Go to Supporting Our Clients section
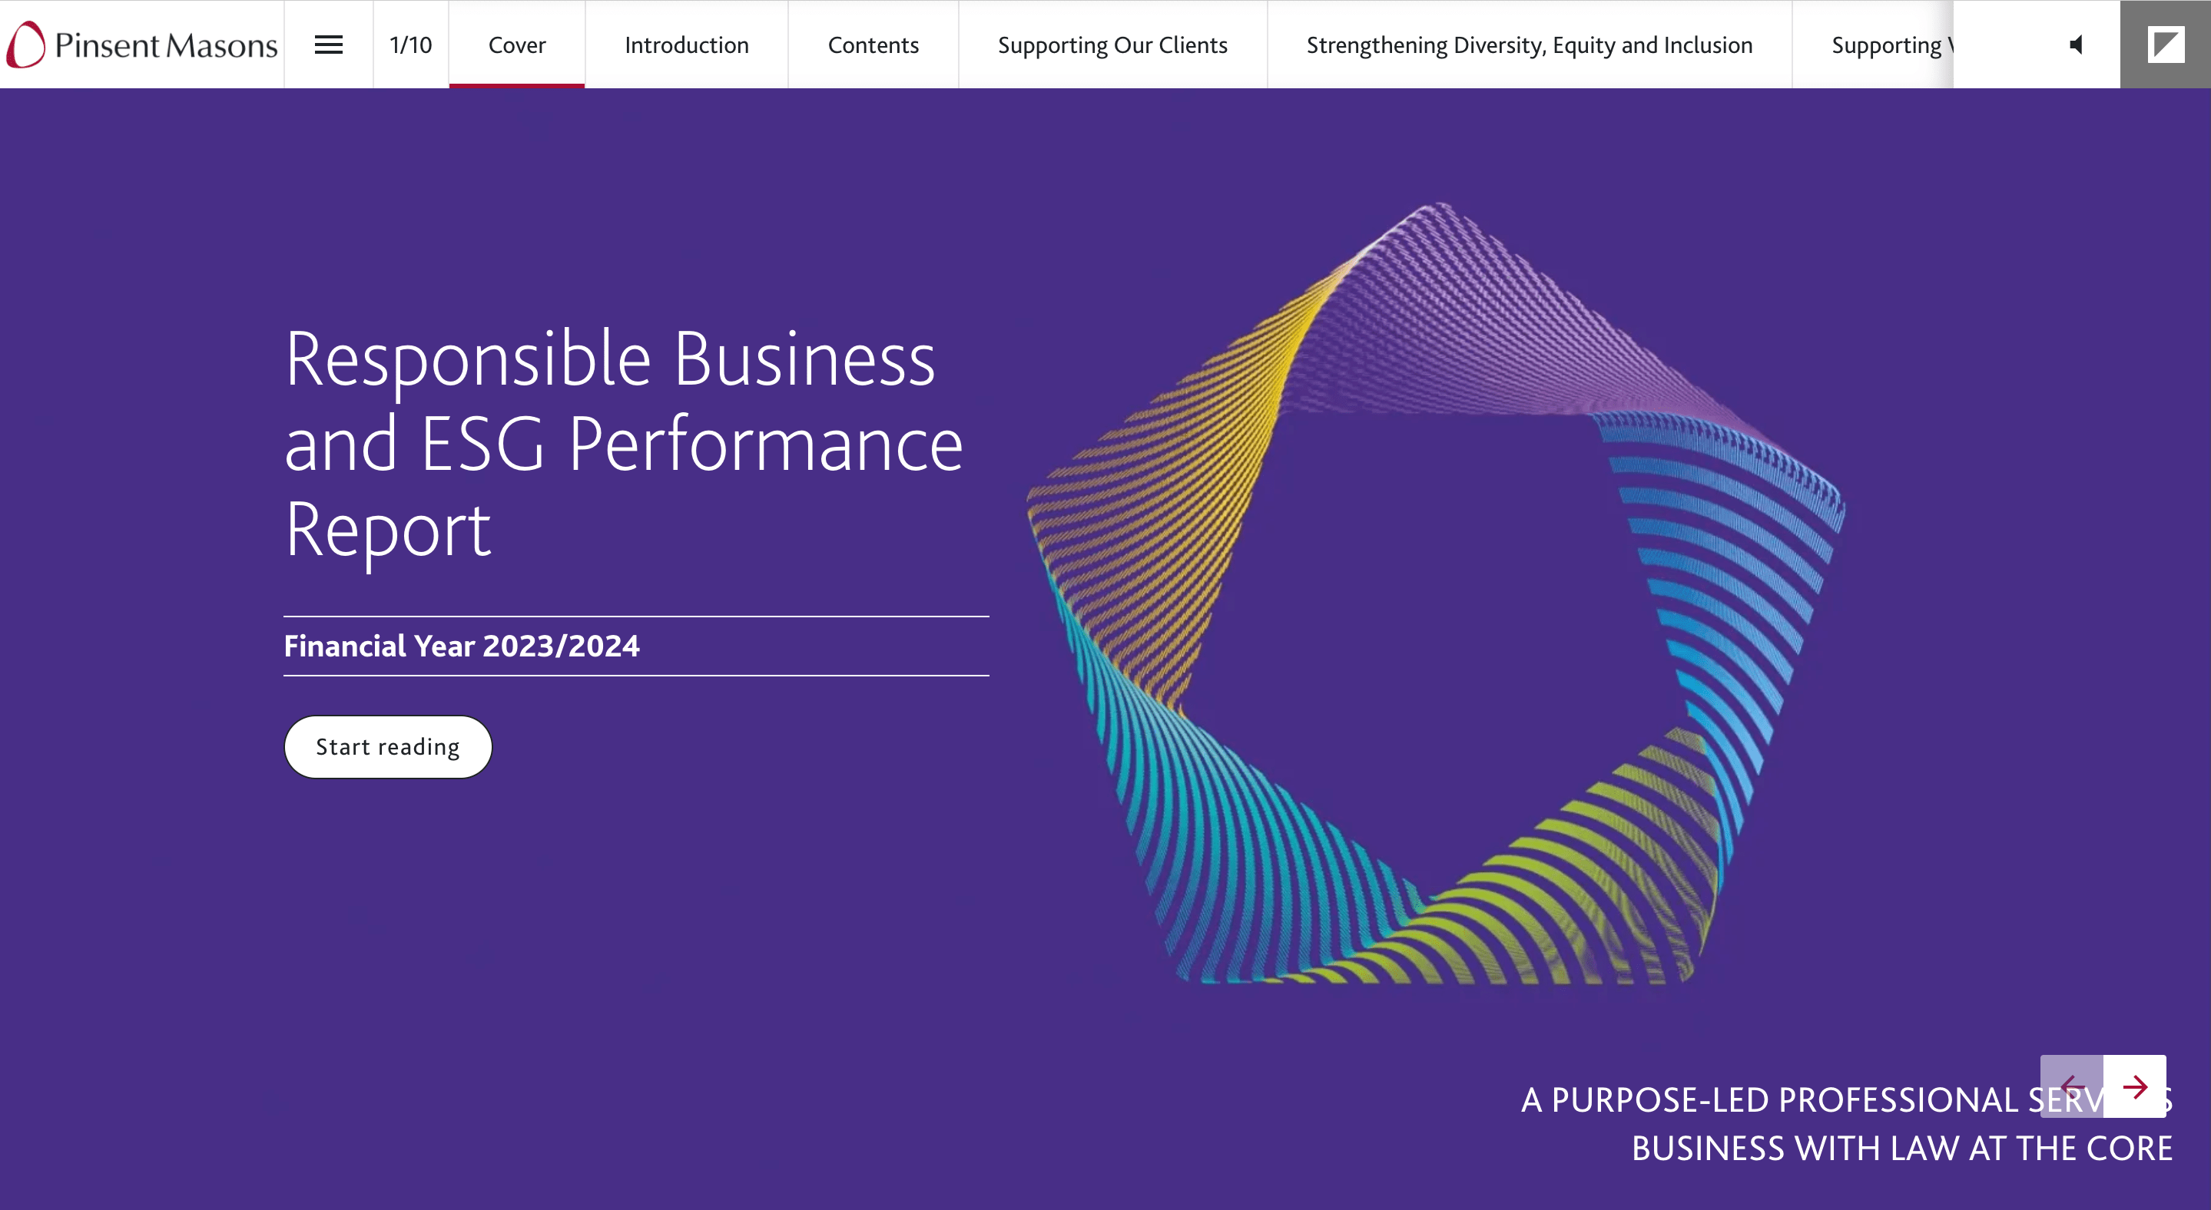Screen dimensions: 2211x1210 [x=1112, y=45]
